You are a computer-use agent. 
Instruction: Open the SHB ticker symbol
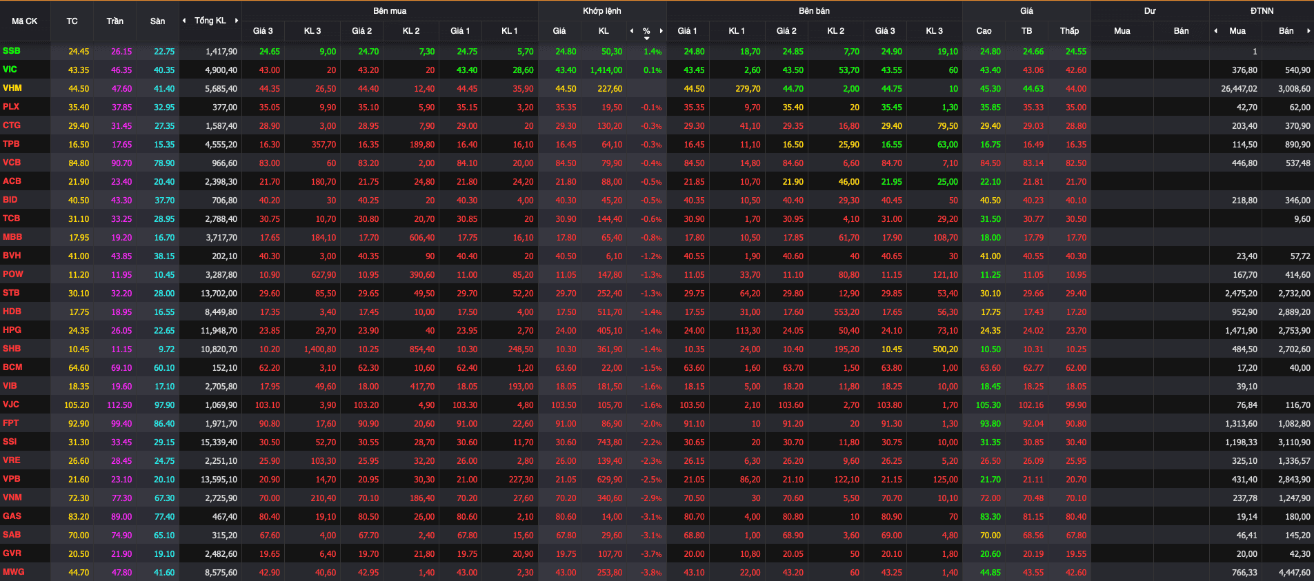(x=12, y=349)
